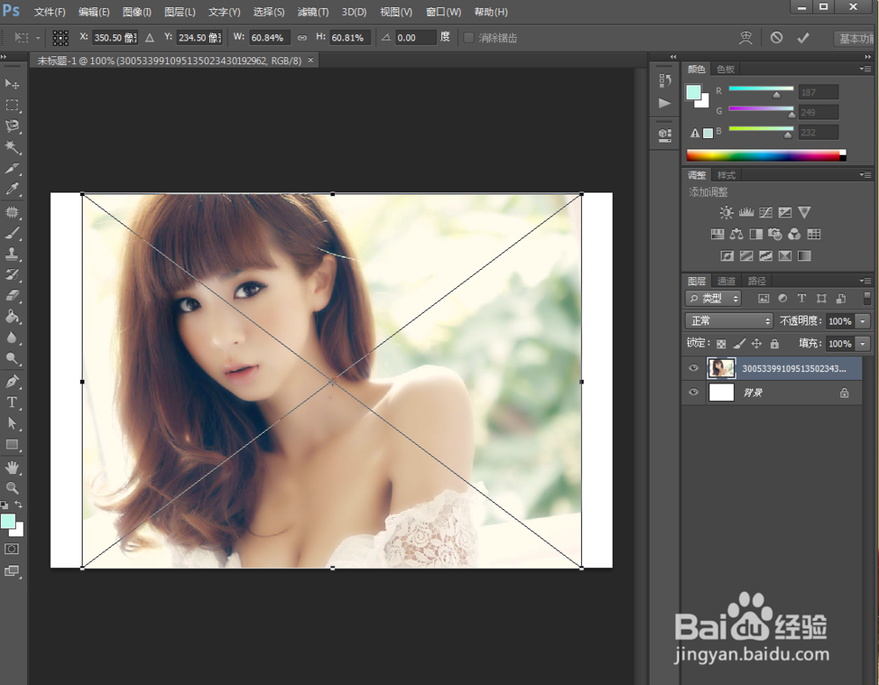Select the Healing Brush tool
879x685 pixels.
click(11, 212)
